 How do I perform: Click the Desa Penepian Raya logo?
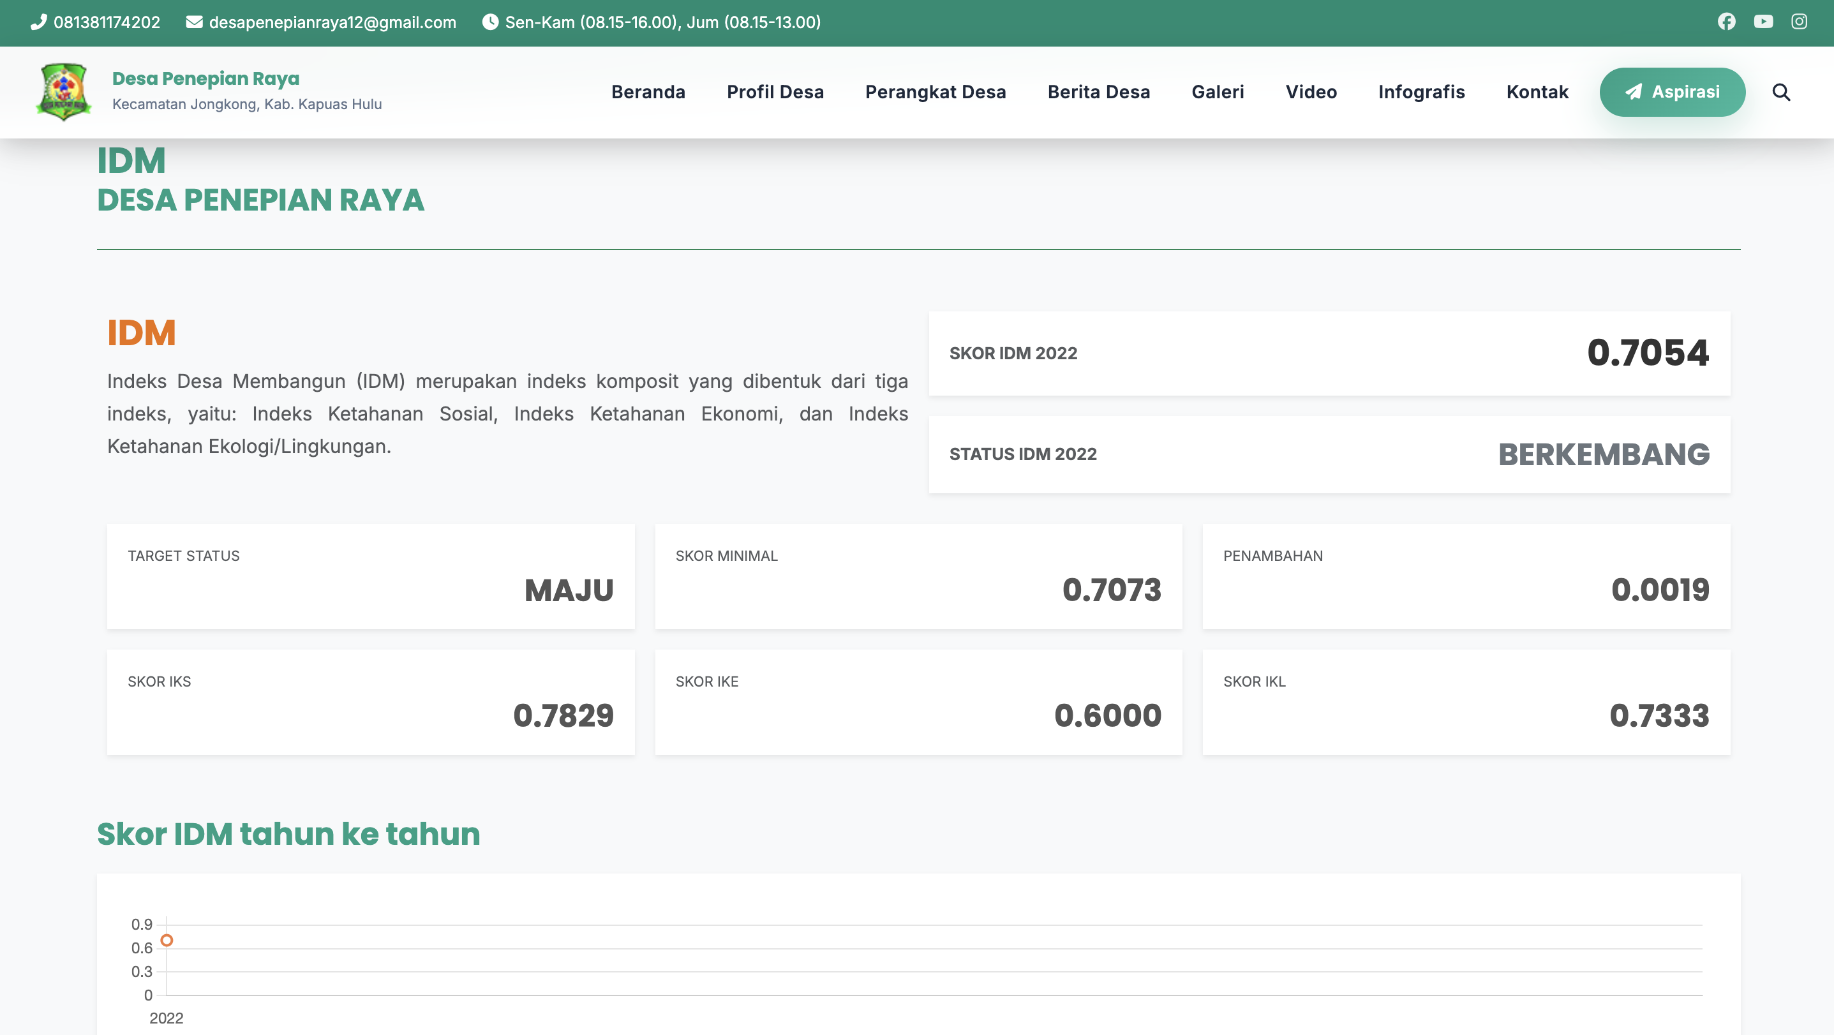tap(63, 93)
